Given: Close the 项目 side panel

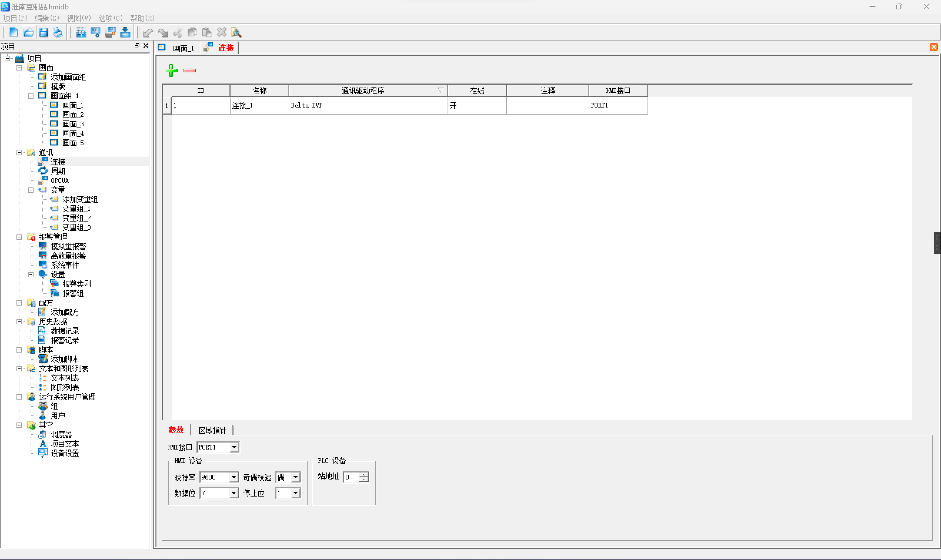Looking at the screenshot, I should coord(146,46).
